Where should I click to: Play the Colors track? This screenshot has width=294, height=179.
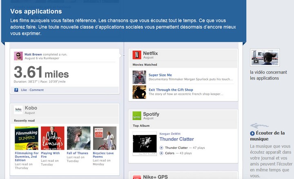[x=161, y=153]
